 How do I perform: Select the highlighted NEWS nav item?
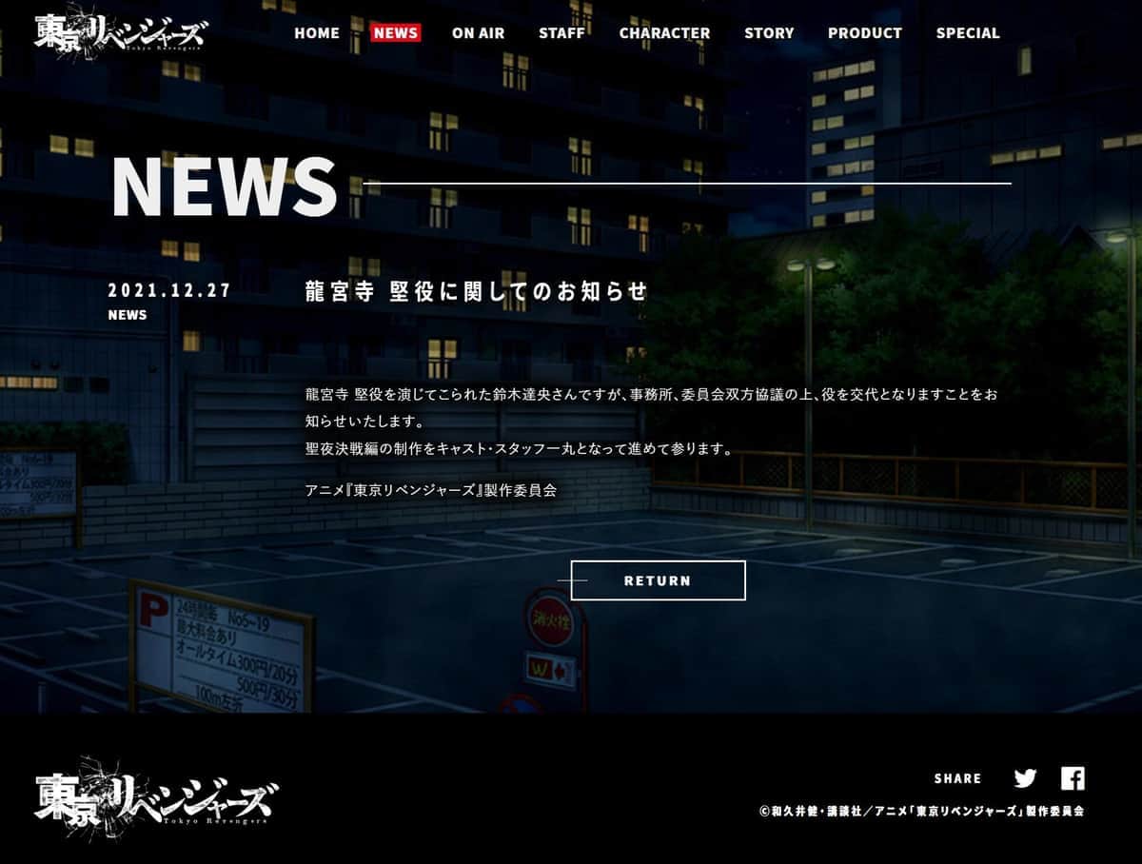[396, 33]
